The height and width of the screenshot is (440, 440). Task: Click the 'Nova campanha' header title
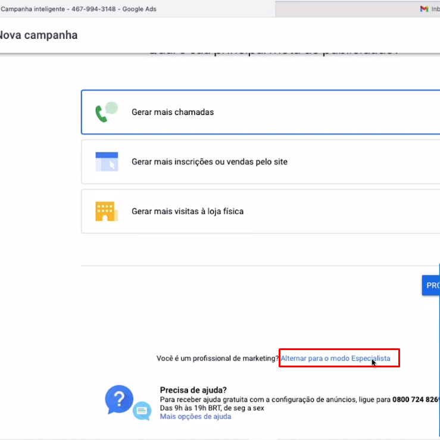(39, 35)
